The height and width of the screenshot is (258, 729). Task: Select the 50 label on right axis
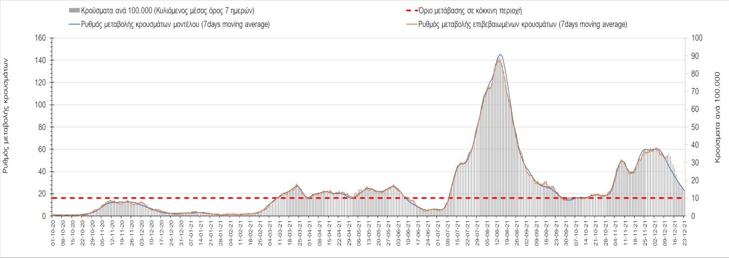coord(695,127)
